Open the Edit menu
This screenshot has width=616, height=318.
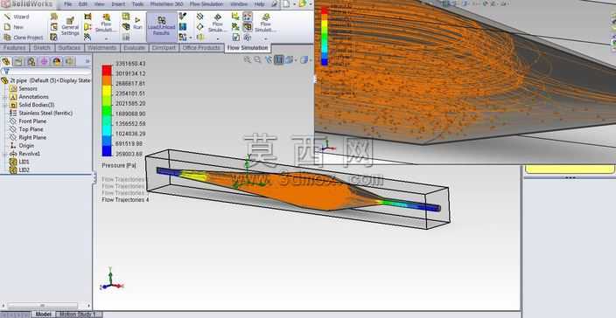[83, 3]
